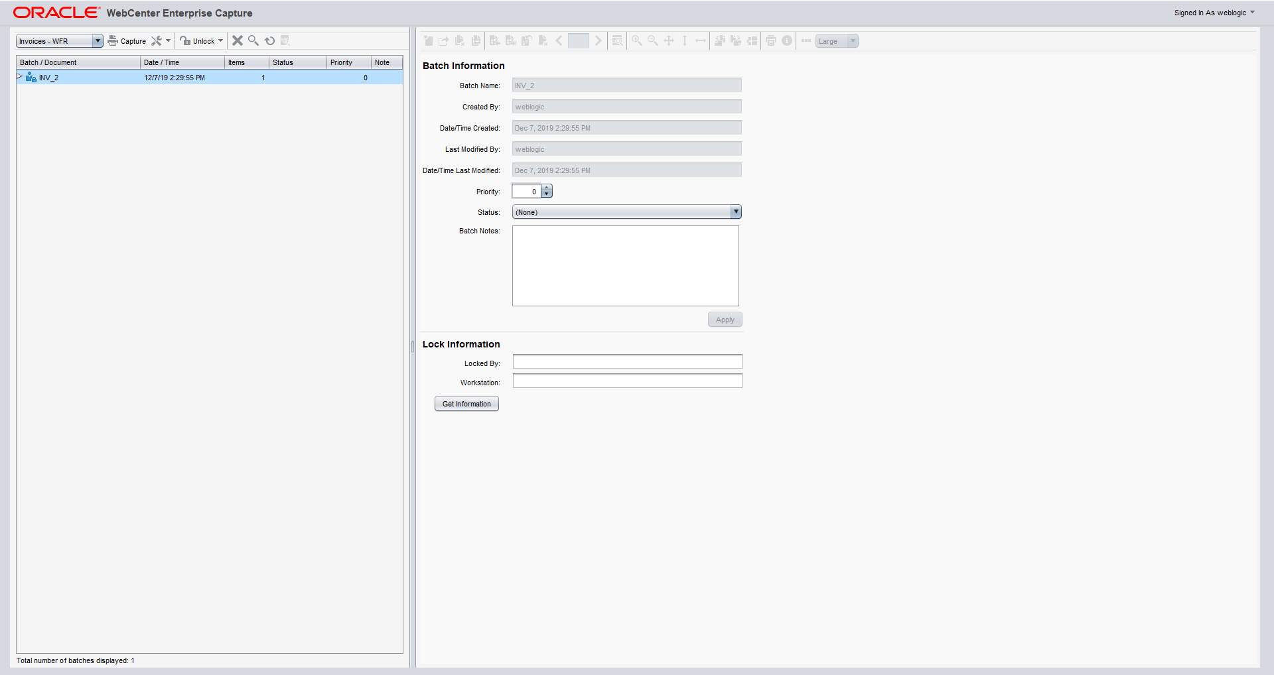Click the search batches magnifier icon
The image size is (1274, 675).
pos(253,41)
